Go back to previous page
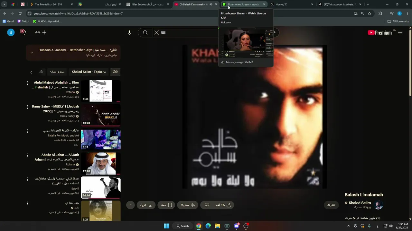This screenshot has height=231, width=412. click(x=5, y=13)
